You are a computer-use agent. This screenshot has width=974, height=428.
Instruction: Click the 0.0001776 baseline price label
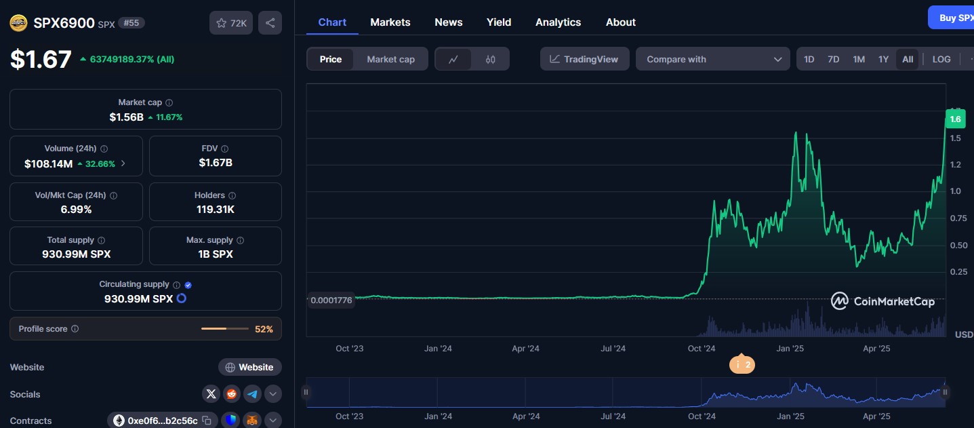(331, 300)
